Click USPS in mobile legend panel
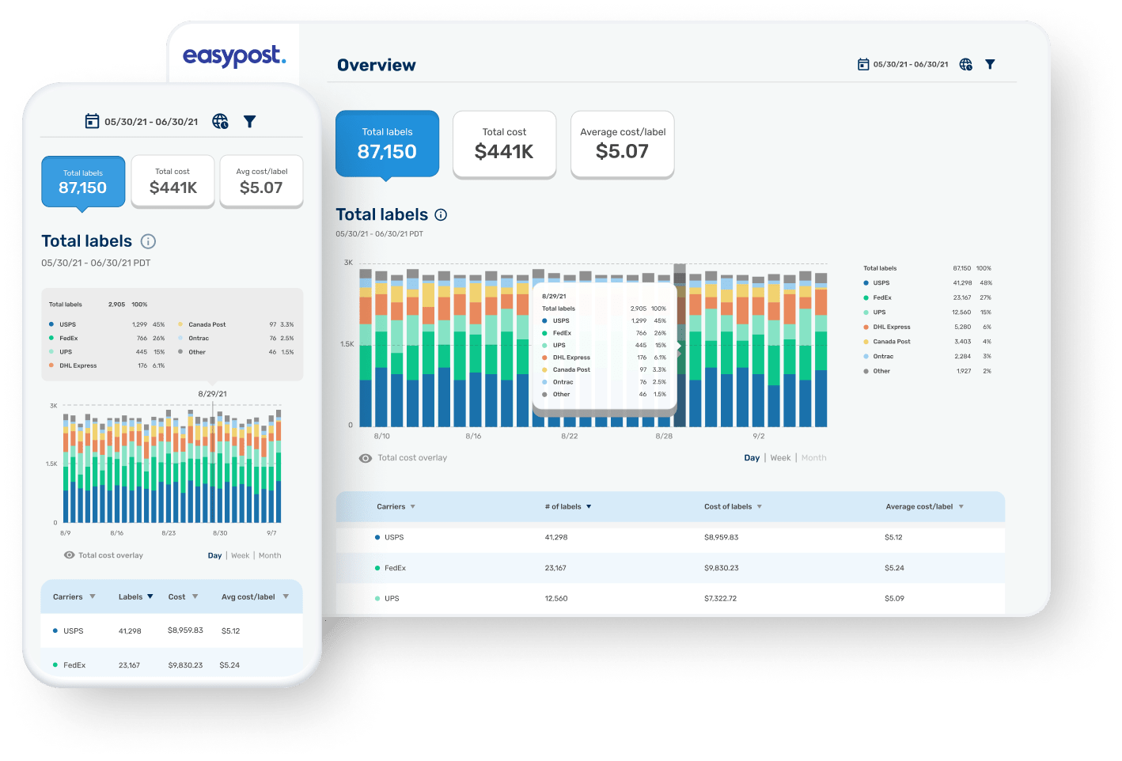 [107, 325]
